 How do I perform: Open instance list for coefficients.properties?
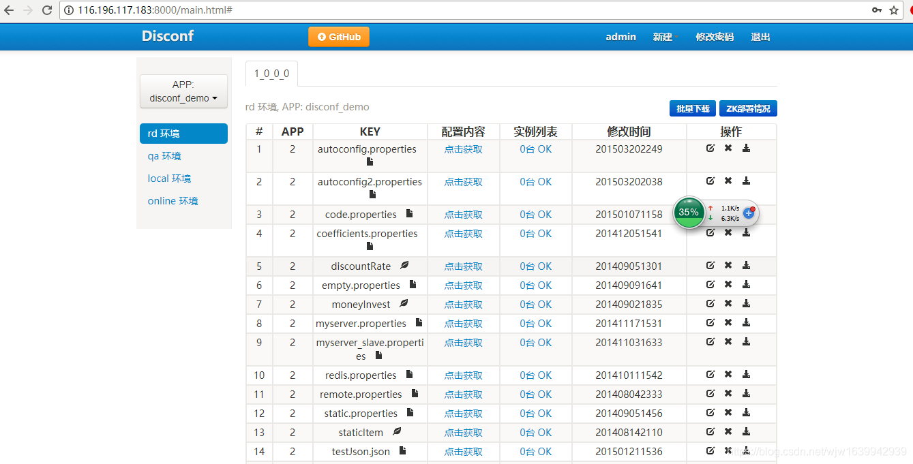pyautogui.click(x=535, y=234)
